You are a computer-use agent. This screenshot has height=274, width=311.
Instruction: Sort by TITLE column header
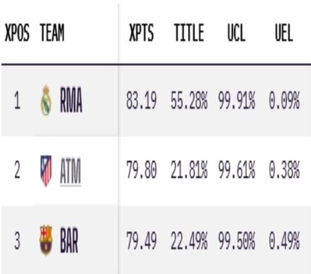point(189,32)
